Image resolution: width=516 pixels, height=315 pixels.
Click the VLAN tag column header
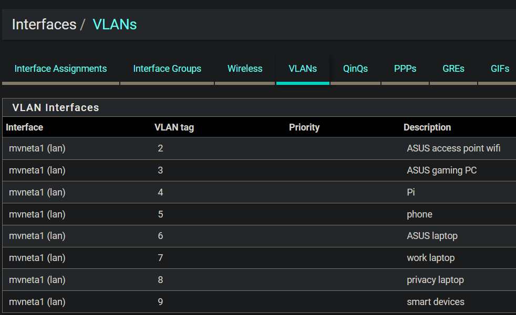pyautogui.click(x=174, y=127)
